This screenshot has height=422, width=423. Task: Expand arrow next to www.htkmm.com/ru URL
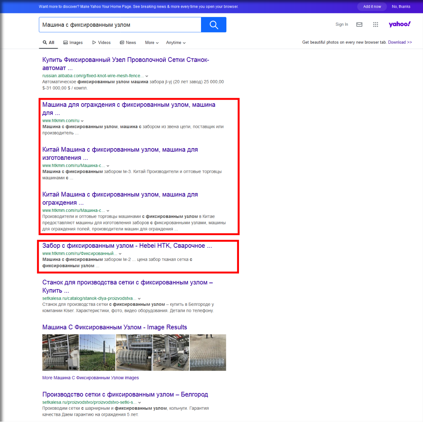pyautogui.click(x=82, y=121)
